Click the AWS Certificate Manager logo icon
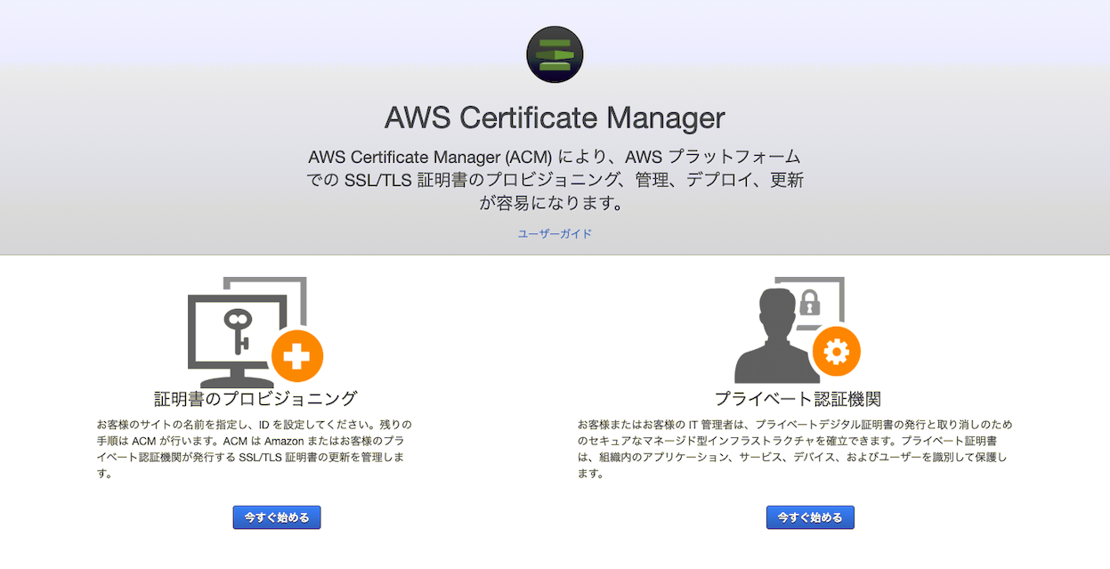1110x569 pixels. 555,54
